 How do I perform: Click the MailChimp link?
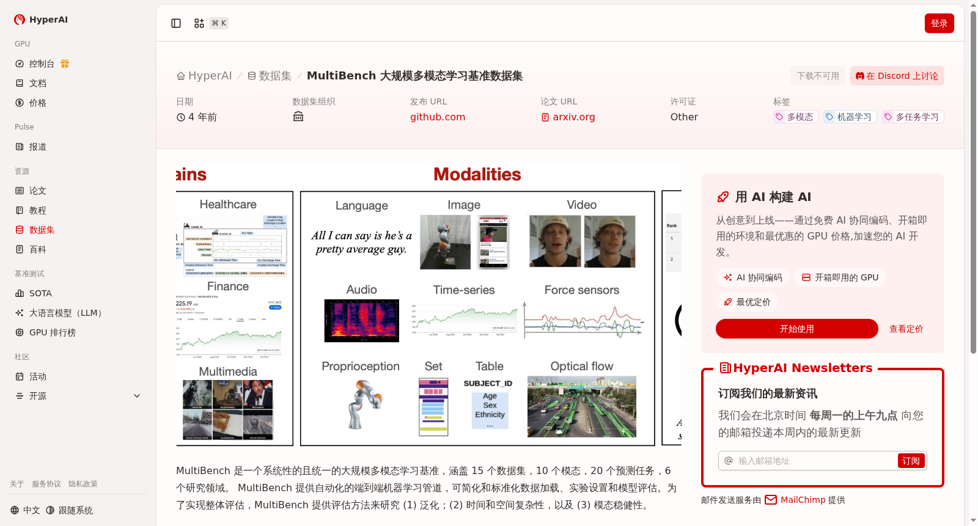pyautogui.click(x=803, y=500)
